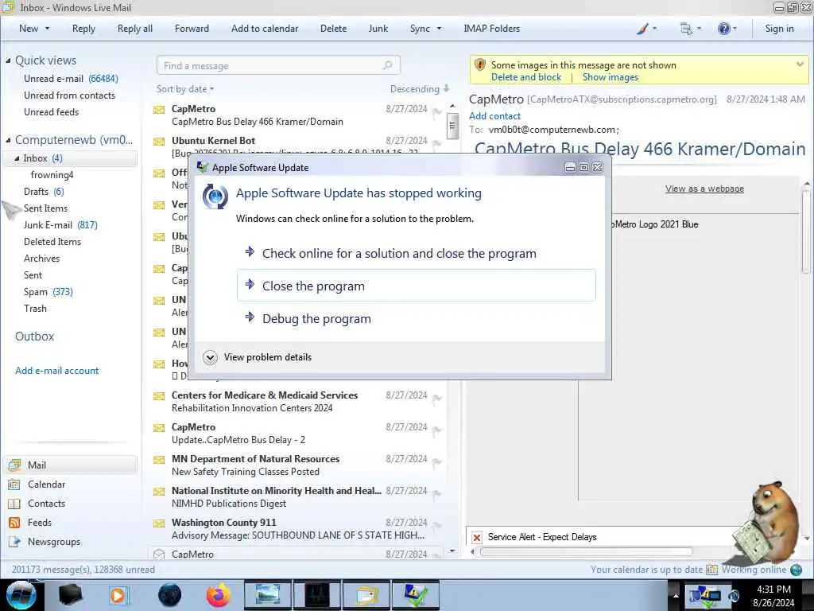Click envelope icon of Centers for Medicare message
This screenshot has width=814, height=611.
pyautogui.click(x=159, y=396)
